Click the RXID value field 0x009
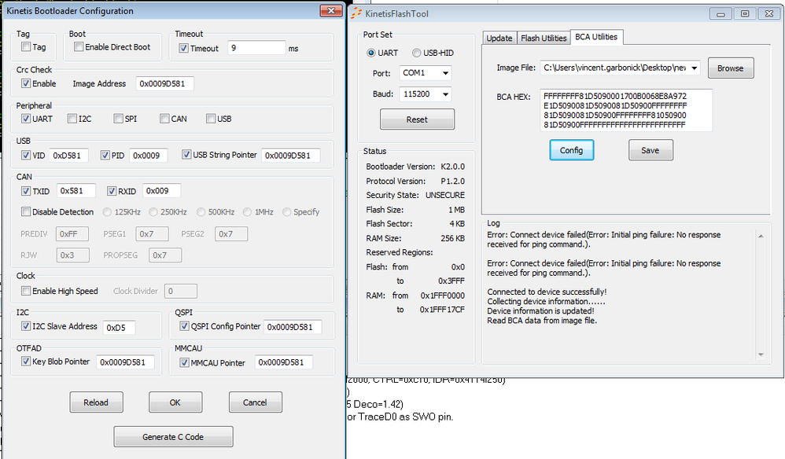The height and width of the screenshot is (459, 785). coord(161,190)
